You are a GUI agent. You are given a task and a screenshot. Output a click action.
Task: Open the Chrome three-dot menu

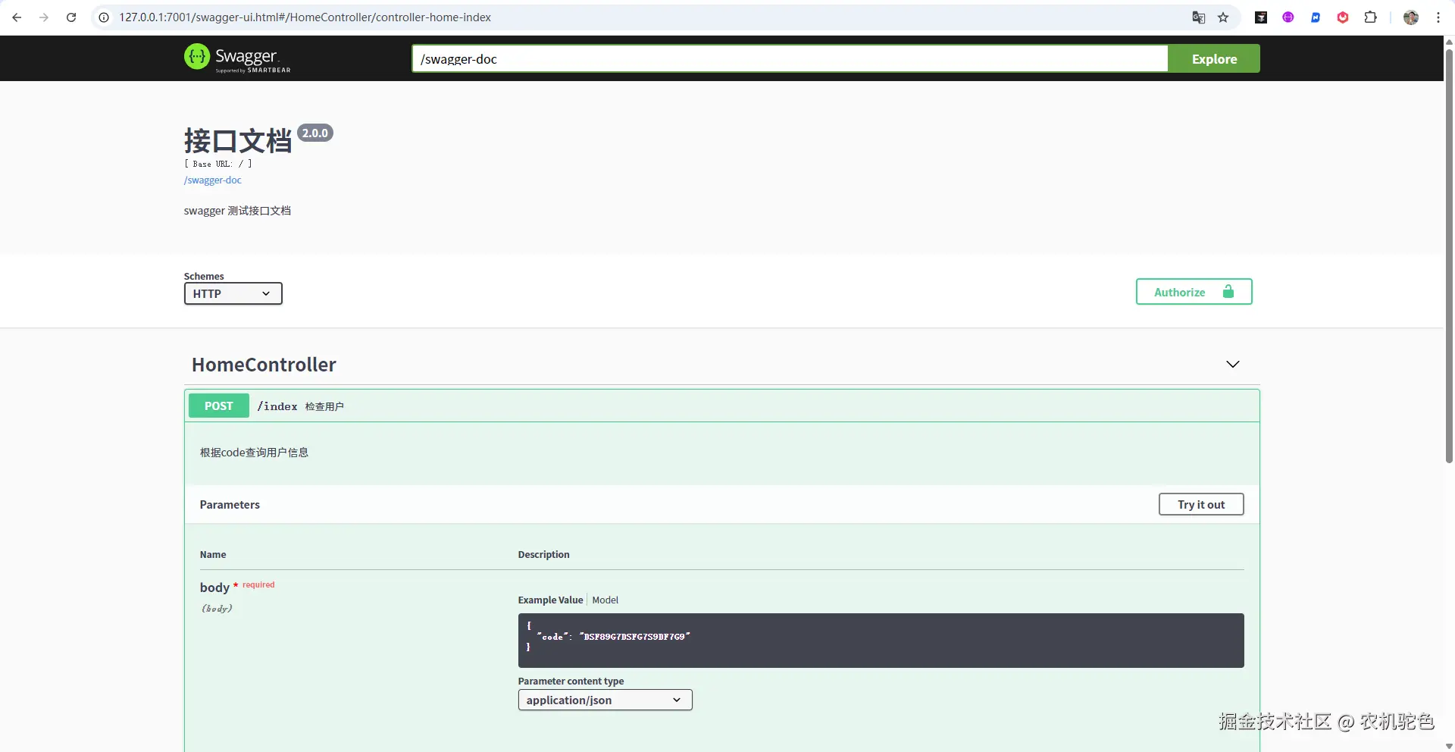tap(1438, 17)
